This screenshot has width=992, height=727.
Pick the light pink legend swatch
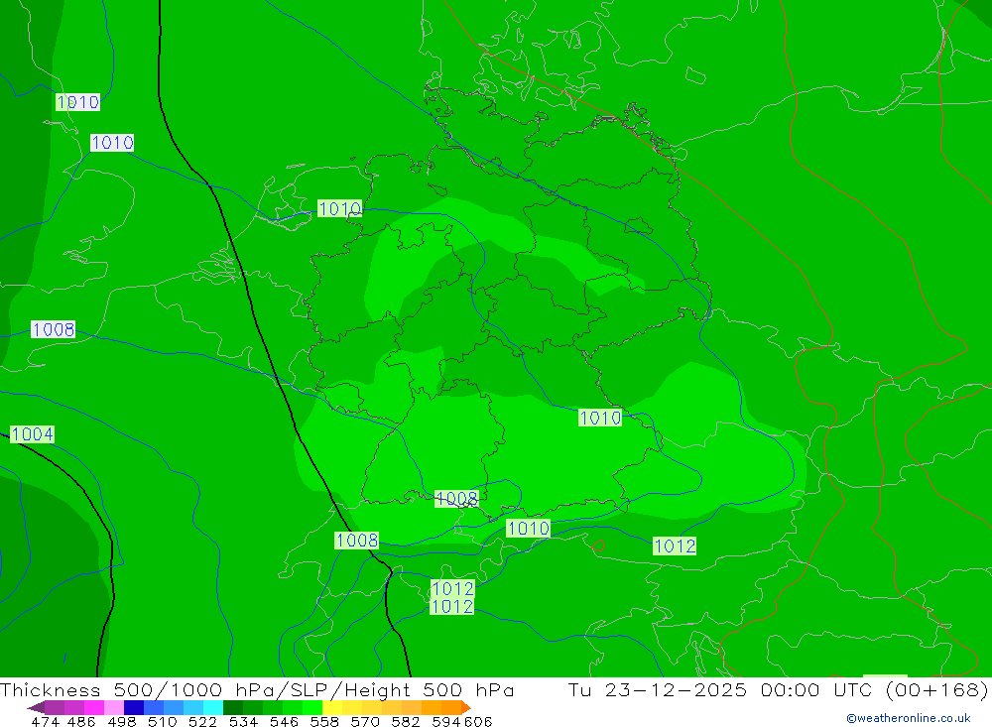click(x=112, y=707)
